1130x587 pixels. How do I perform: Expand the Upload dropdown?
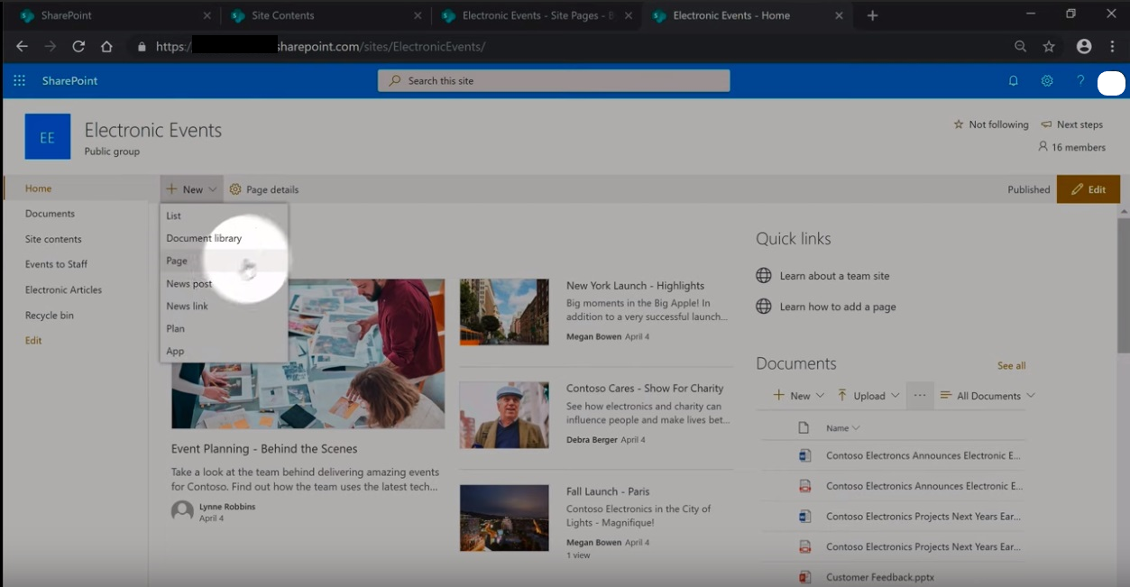868,396
